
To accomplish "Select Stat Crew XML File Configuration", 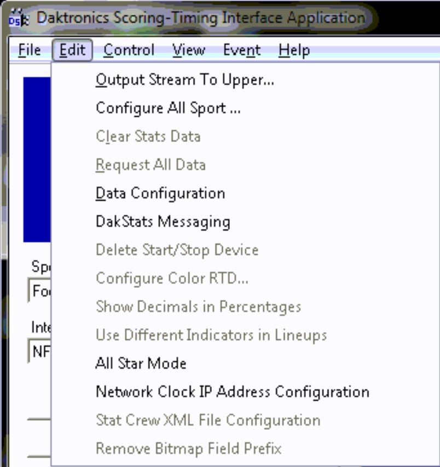I will coord(207,420).
